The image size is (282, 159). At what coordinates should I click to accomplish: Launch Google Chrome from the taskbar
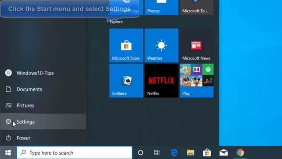(x=240, y=153)
